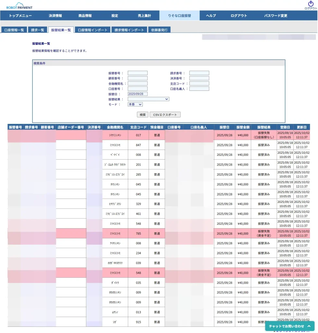Select 決済情報 in the navigation bar

pos(55,16)
